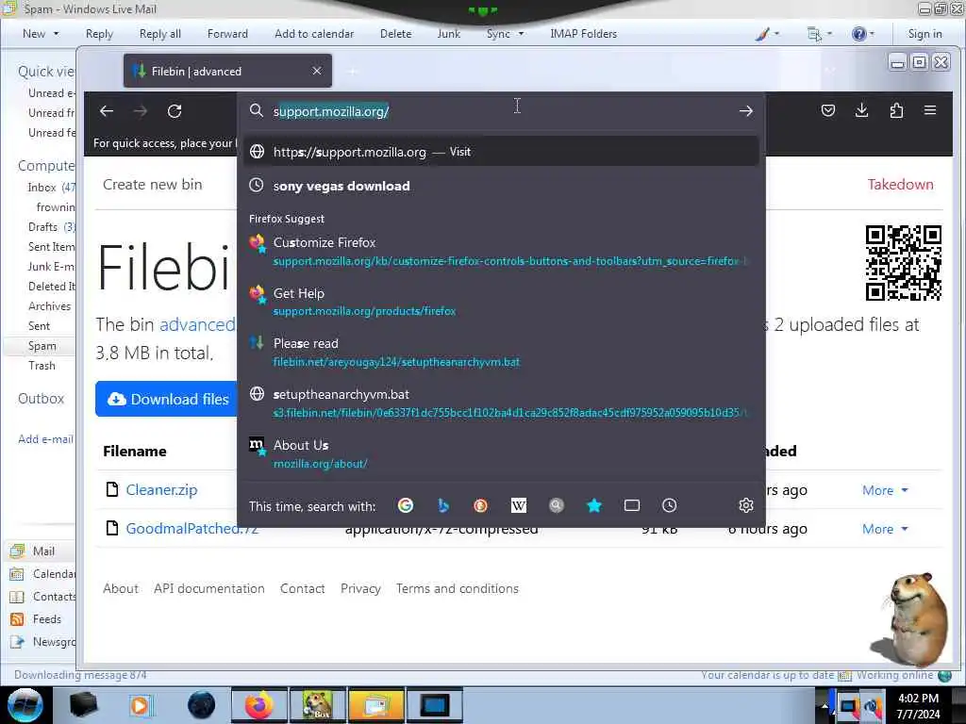Open Terms and conditions link
Screen dimensions: 966x724
[x=458, y=588]
